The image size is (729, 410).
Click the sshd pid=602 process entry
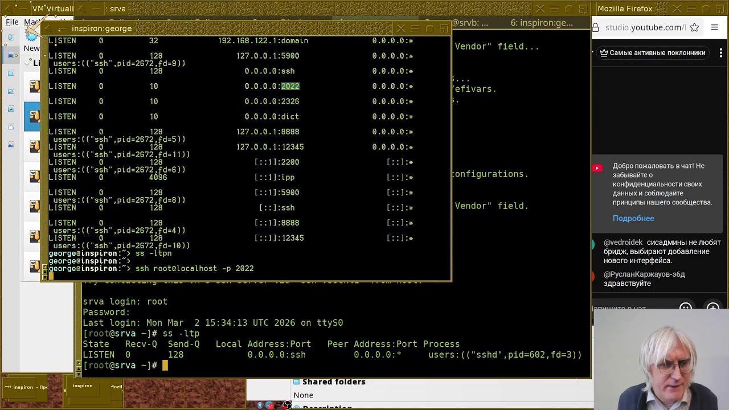point(505,354)
